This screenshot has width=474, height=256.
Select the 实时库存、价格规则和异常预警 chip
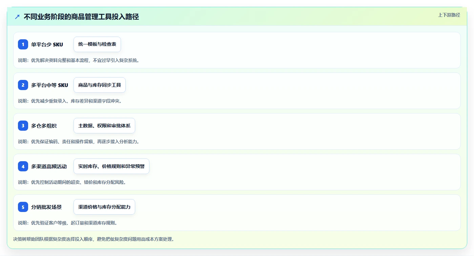click(x=111, y=166)
